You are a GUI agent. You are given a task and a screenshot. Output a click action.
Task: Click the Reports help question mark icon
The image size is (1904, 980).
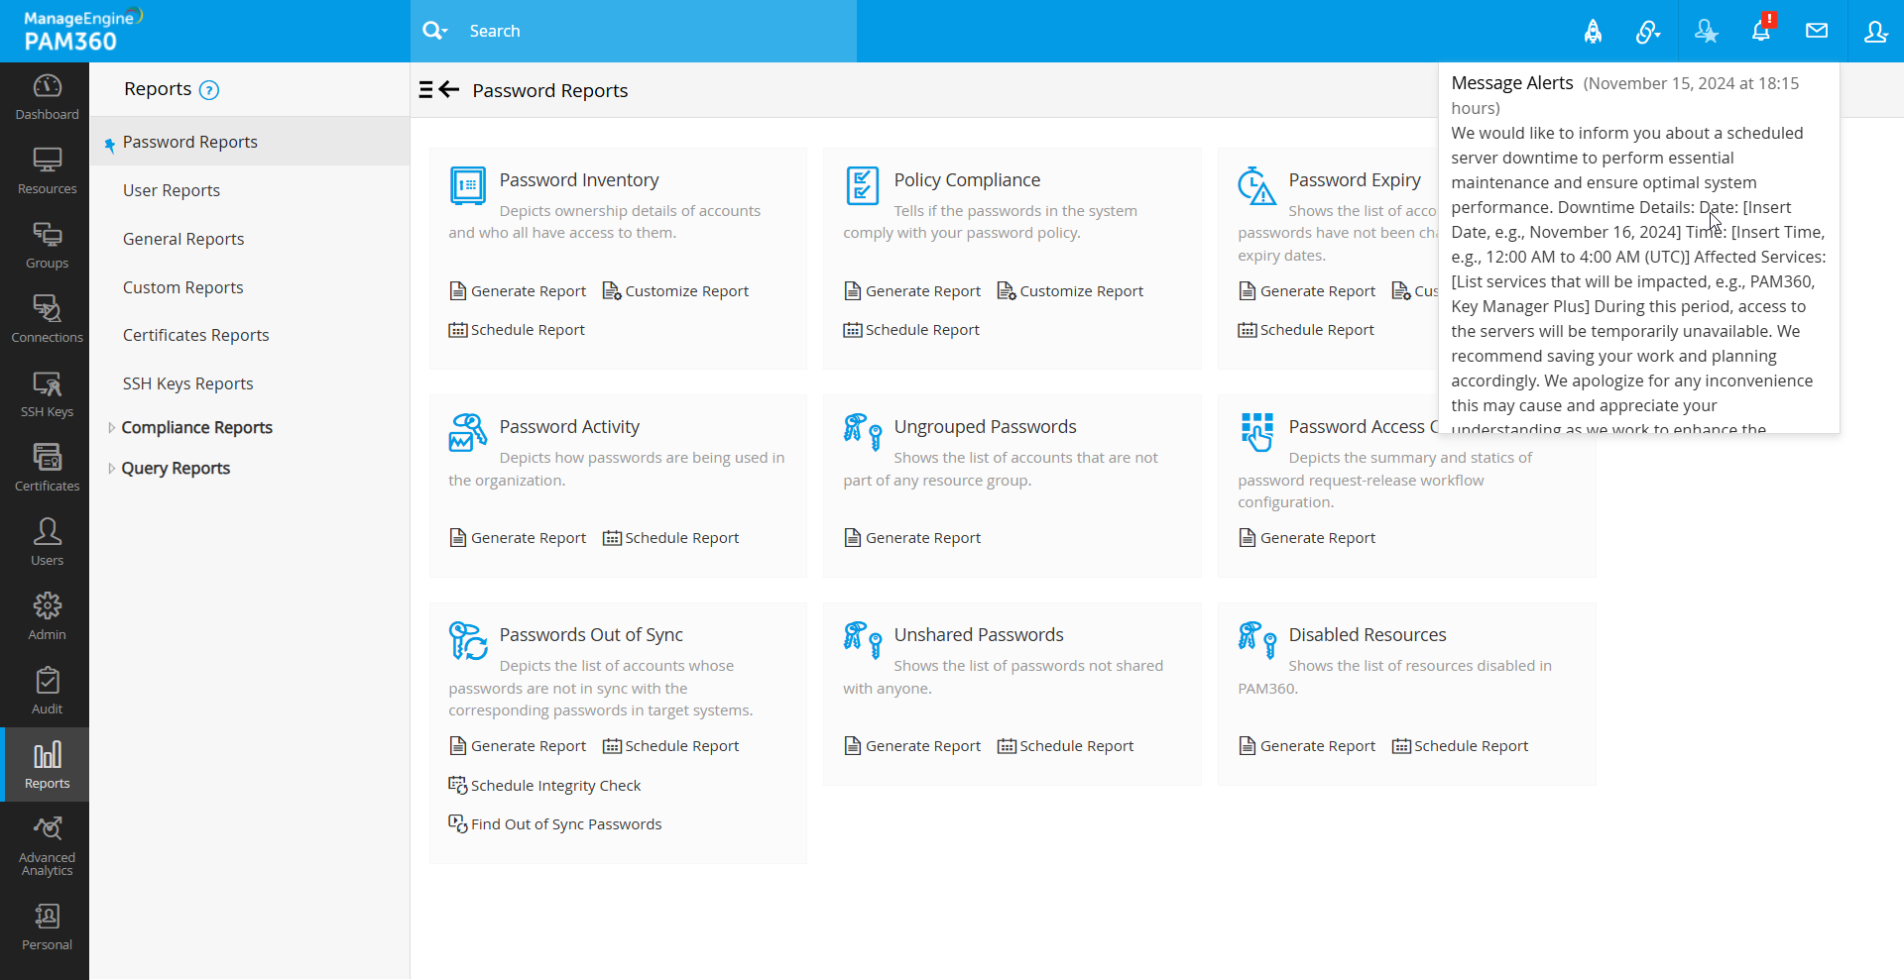[208, 90]
